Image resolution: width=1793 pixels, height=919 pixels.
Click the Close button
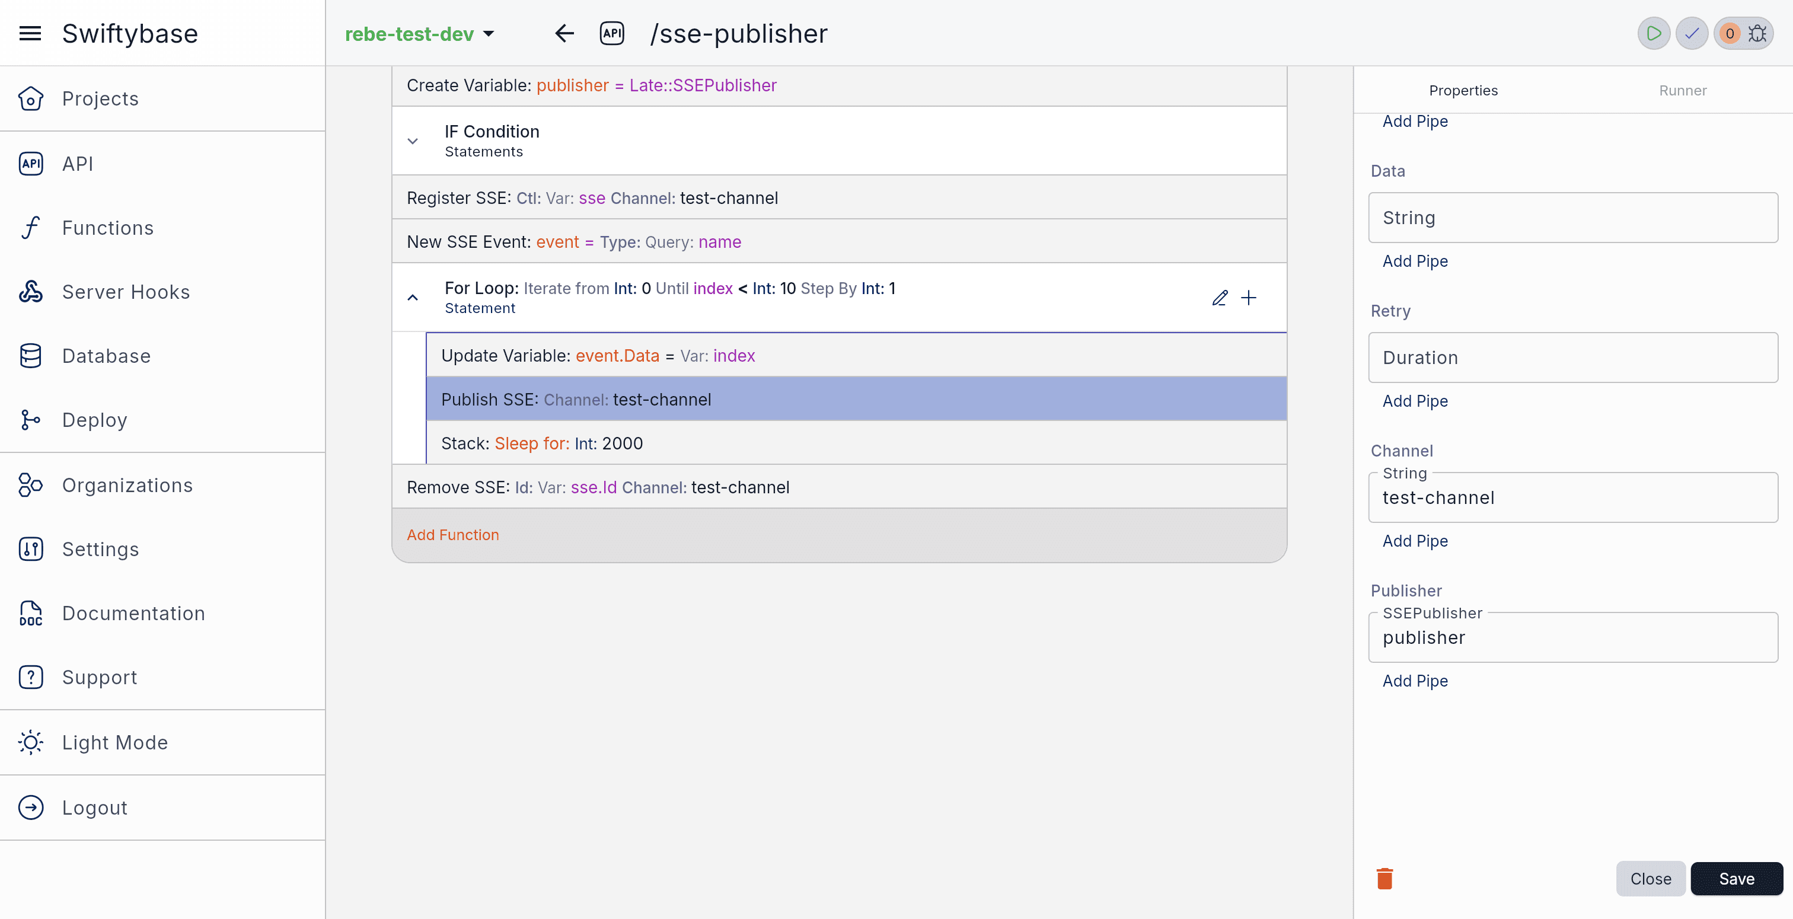(x=1650, y=879)
